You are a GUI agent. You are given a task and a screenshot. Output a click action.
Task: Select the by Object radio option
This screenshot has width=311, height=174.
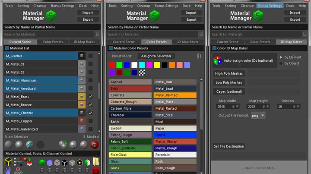click(281, 63)
